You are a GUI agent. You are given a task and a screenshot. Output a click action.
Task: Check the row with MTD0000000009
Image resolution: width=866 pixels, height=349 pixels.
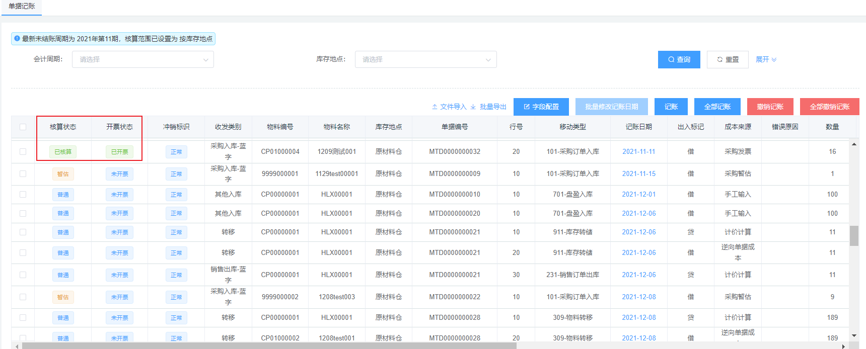coord(23,173)
